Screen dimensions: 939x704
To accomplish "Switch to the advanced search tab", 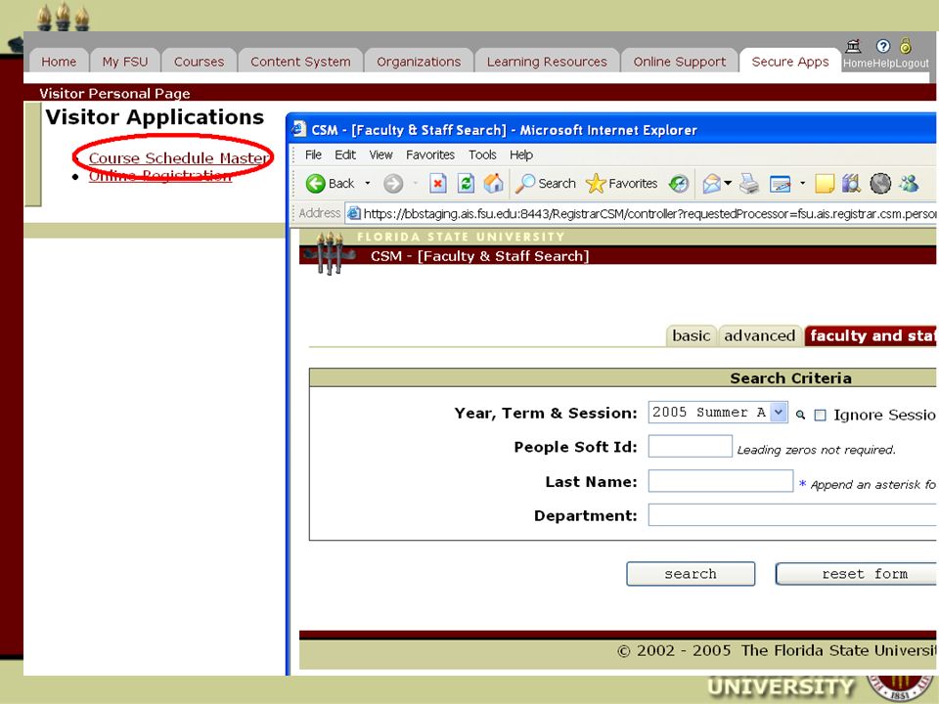I will pyautogui.click(x=759, y=335).
